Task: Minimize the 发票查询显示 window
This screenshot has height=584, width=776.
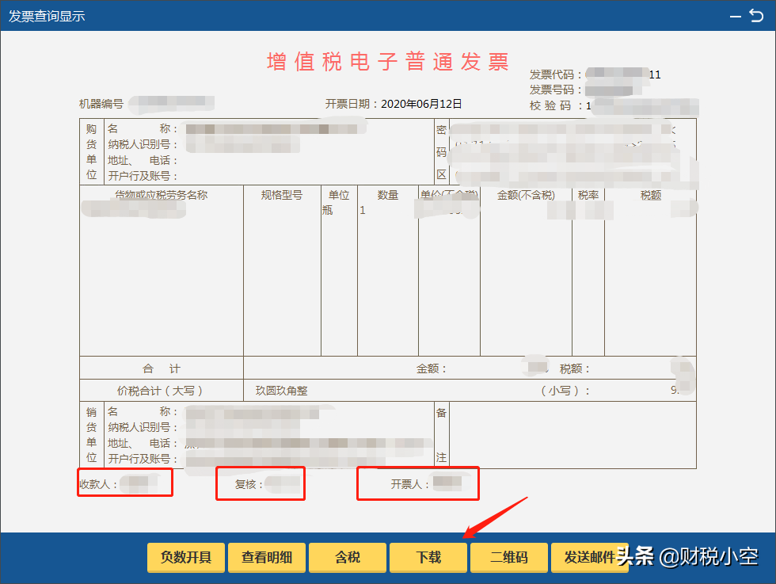Action: [736, 17]
